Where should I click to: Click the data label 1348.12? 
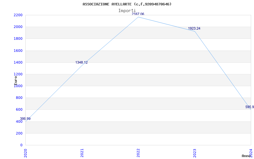pyautogui.click(x=82, y=62)
